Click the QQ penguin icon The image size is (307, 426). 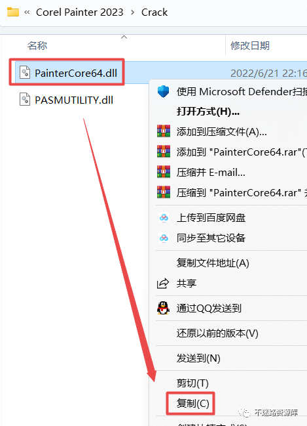[x=163, y=308]
